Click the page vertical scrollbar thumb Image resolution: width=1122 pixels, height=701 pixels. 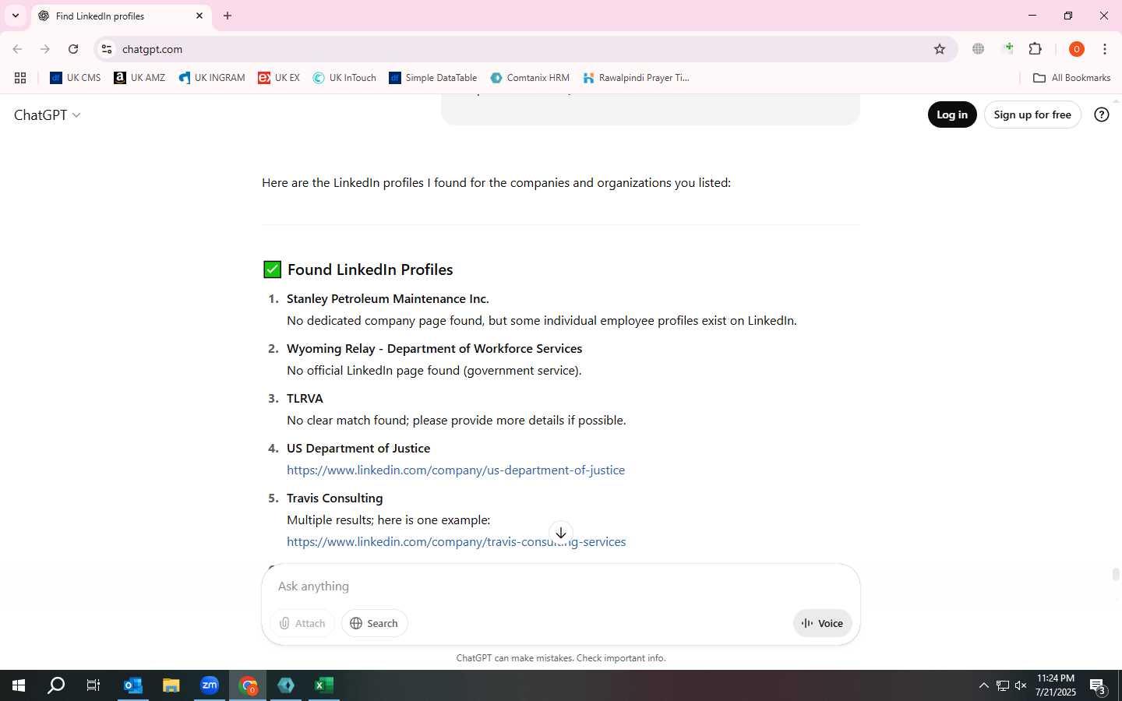1116,575
